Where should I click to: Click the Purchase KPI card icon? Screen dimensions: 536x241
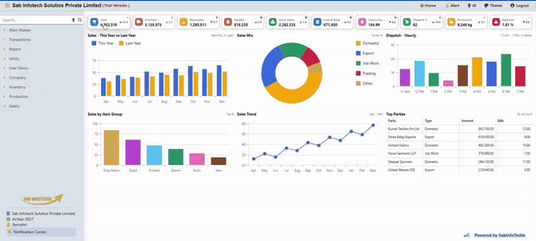[x=139, y=22]
